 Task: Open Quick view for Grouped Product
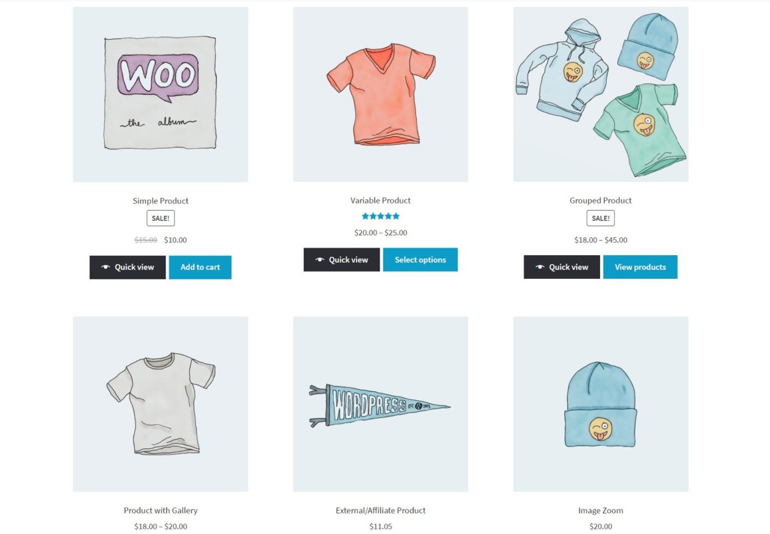tap(562, 267)
